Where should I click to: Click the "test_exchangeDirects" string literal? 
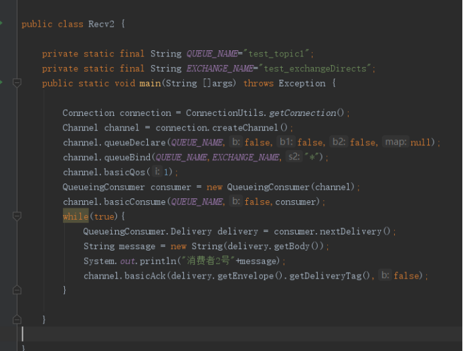pos(314,68)
